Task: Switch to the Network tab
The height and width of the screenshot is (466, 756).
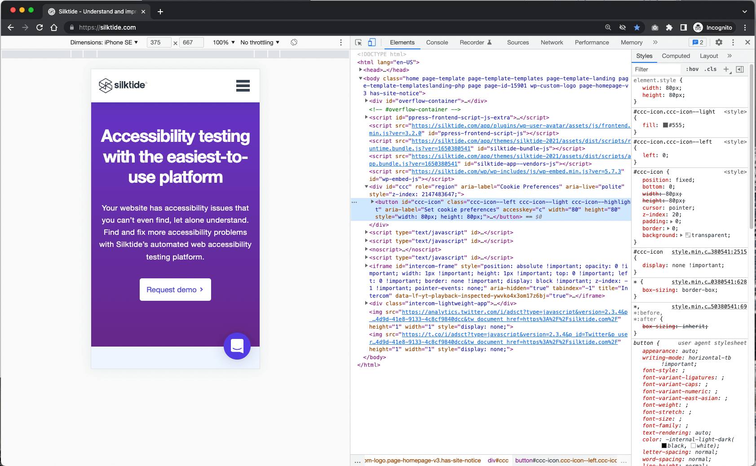Action: pos(552,42)
